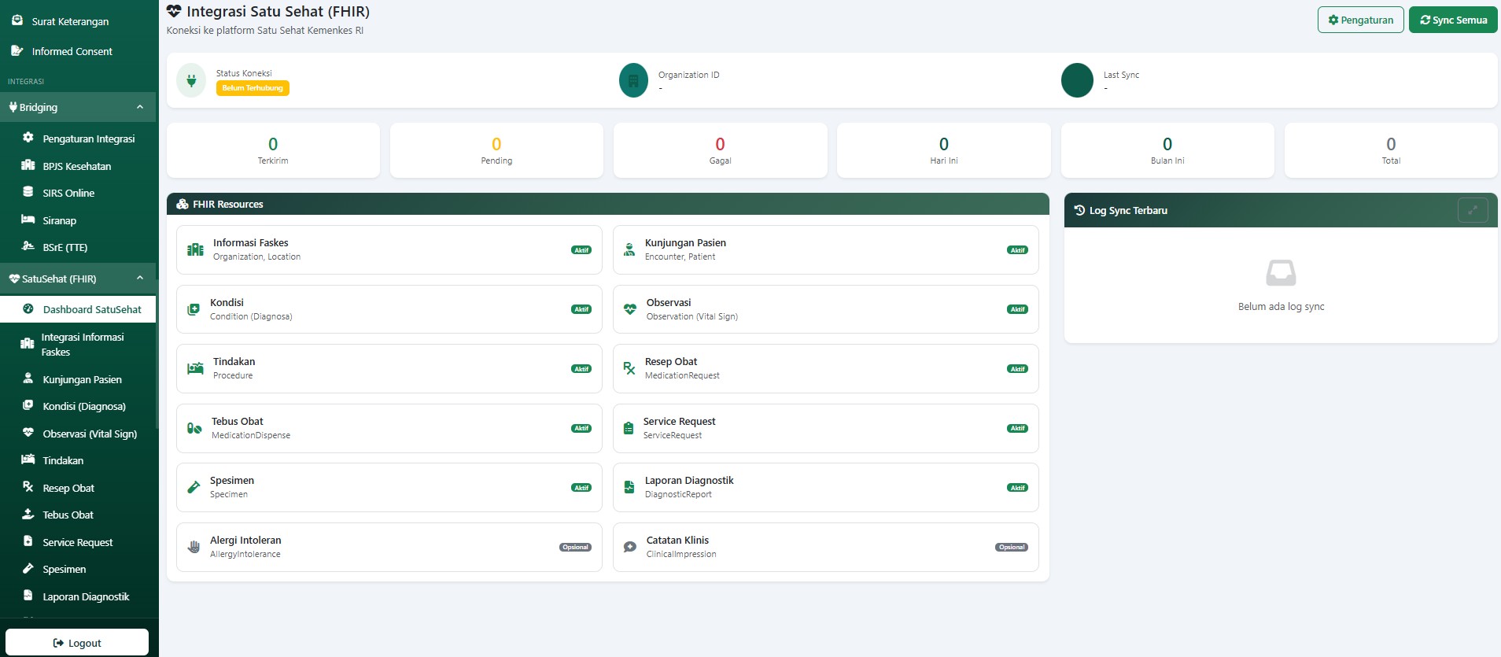Click the BPJS Kesehatan hospital icon
The image size is (1501, 657).
28,165
